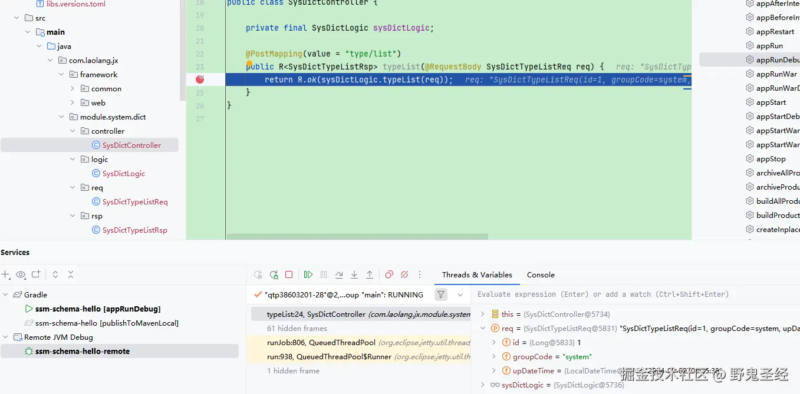Click the Rerun debug session icon

258,274
